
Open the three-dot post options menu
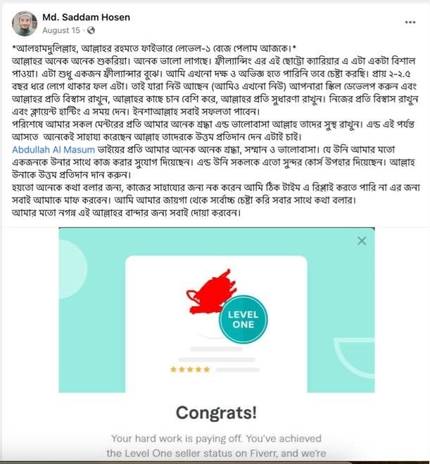pyautogui.click(x=410, y=22)
